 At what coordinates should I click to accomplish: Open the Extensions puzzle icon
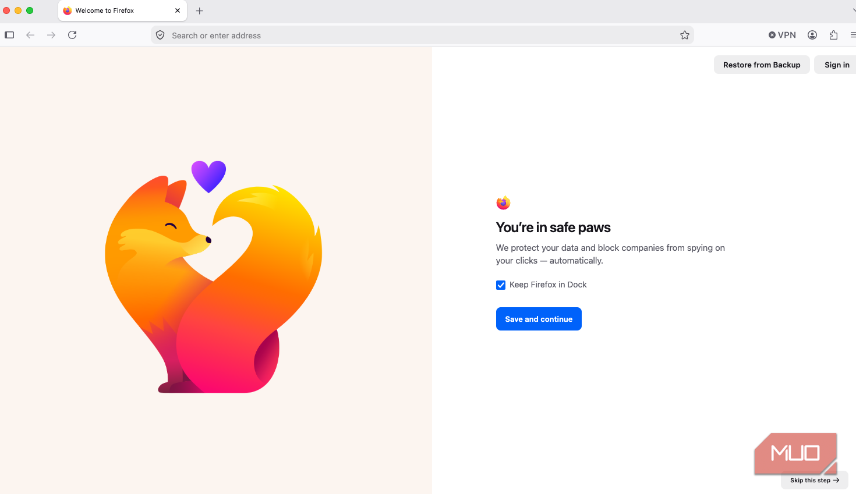pyautogui.click(x=833, y=35)
